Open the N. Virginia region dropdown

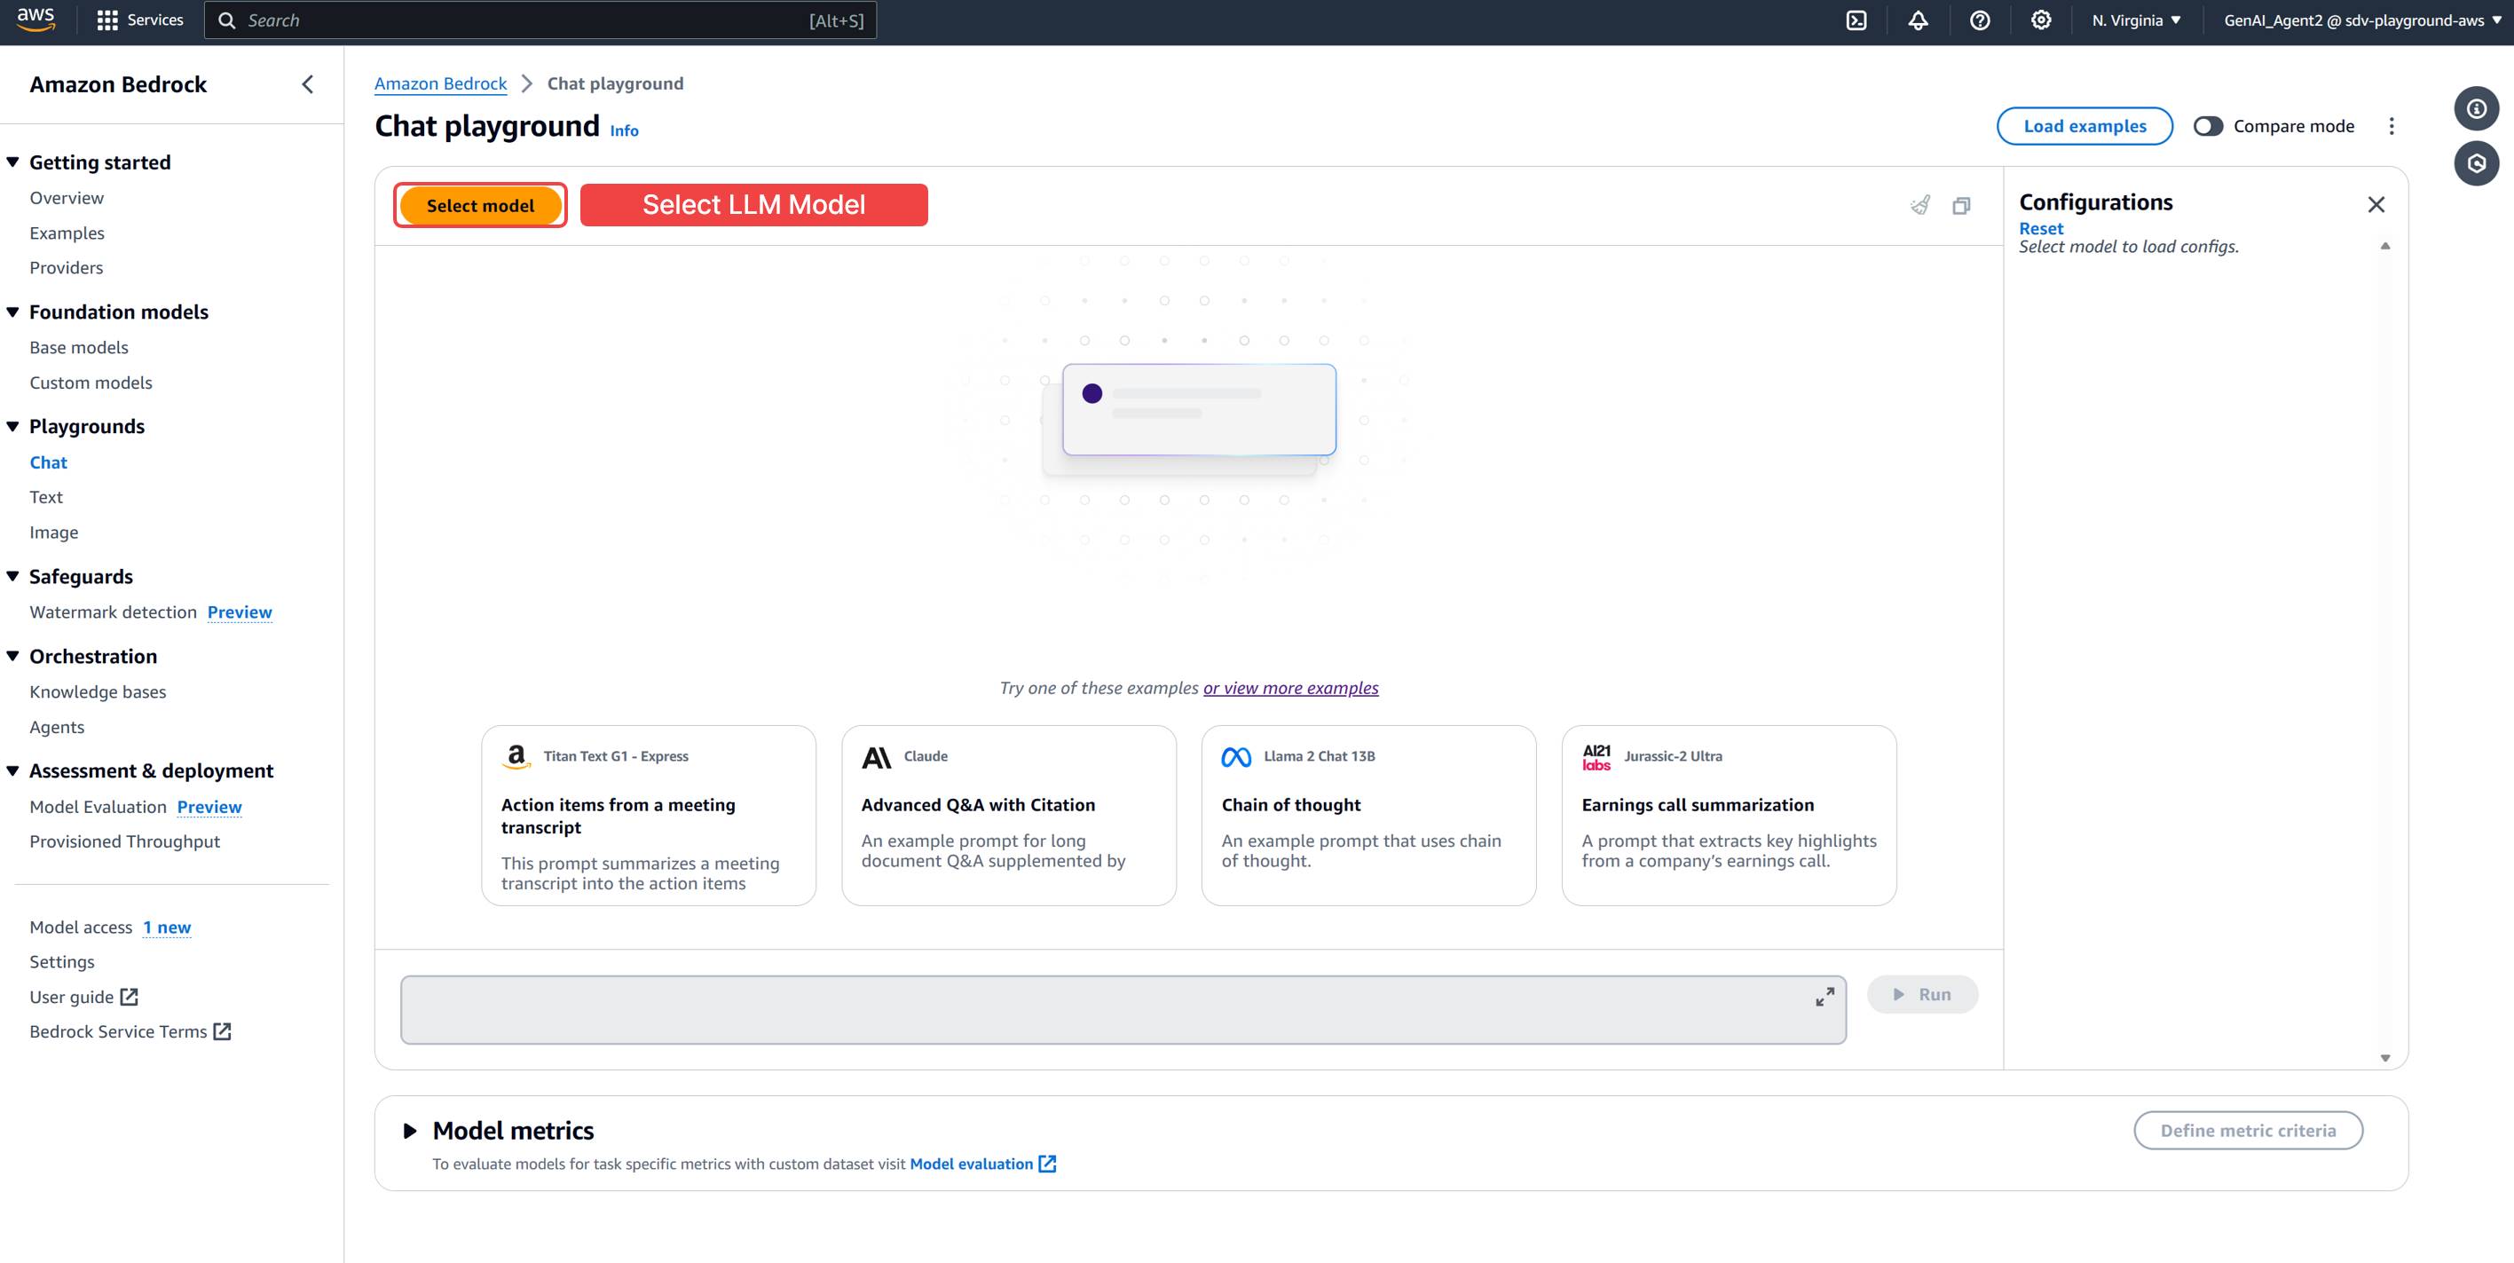pyautogui.click(x=2136, y=20)
